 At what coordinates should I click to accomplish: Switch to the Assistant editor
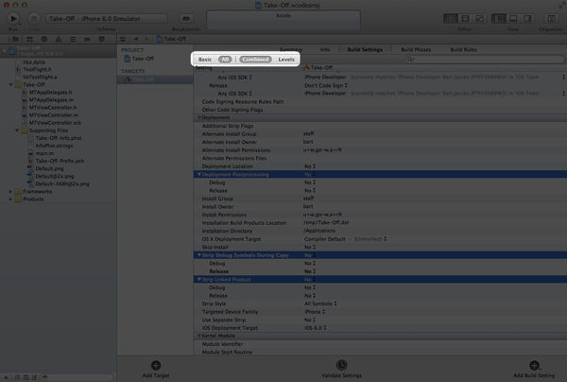pyautogui.click(x=465, y=19)
